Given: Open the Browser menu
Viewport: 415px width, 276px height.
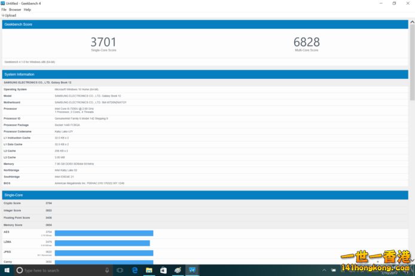Looking at the screenshot, I should 15,10.
